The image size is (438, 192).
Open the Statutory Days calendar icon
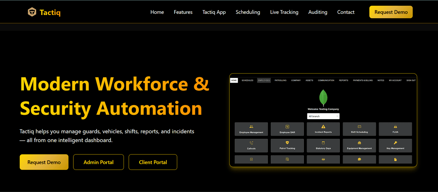coord(323,143)
